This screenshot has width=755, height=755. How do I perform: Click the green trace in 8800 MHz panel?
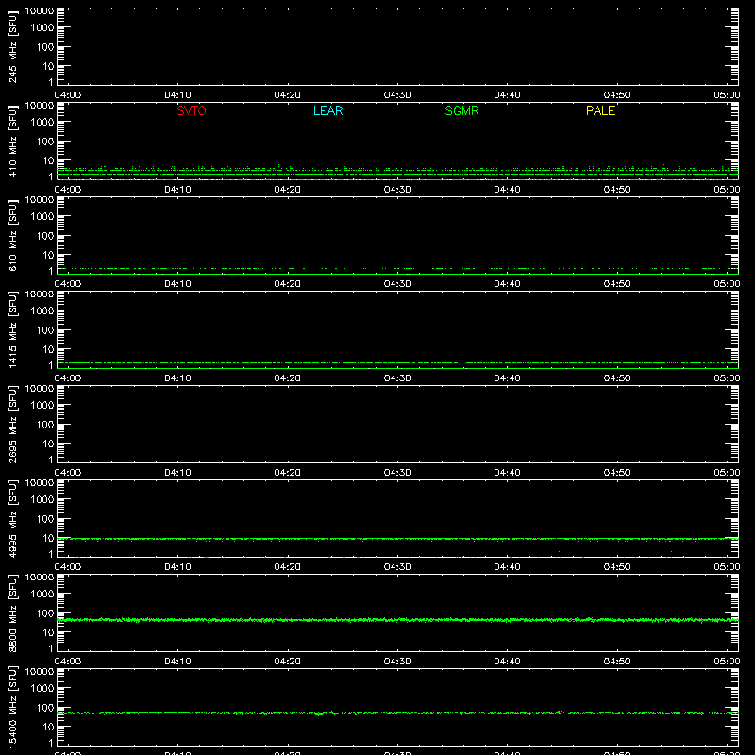coord(397,620)
